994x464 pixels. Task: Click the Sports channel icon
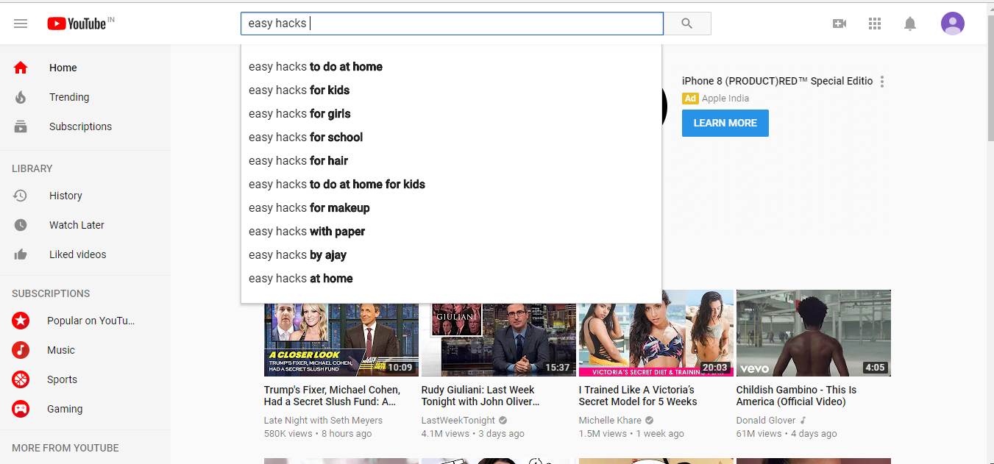[x=21, y=379]
